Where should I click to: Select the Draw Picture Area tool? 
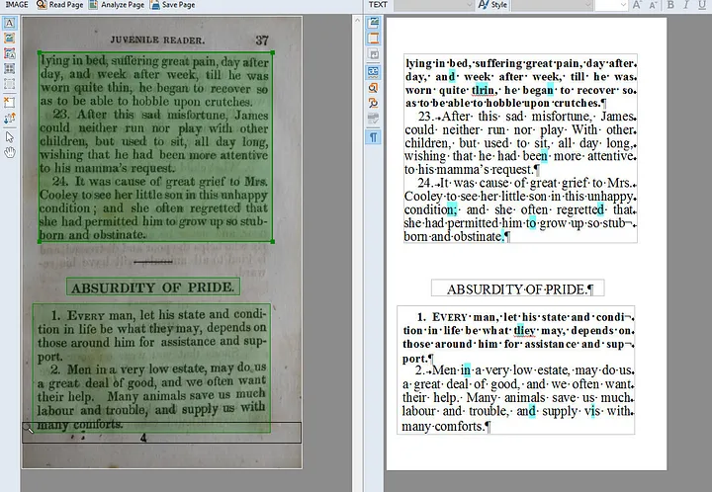click(x=9, y=39)
